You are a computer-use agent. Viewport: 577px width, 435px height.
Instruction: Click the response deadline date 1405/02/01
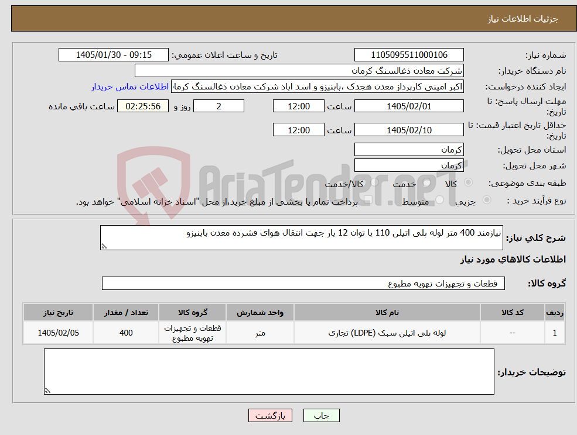tap(409, 106)
